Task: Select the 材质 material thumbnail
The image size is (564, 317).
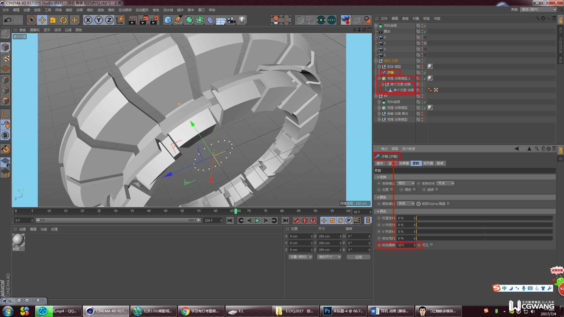Action: 18,240
